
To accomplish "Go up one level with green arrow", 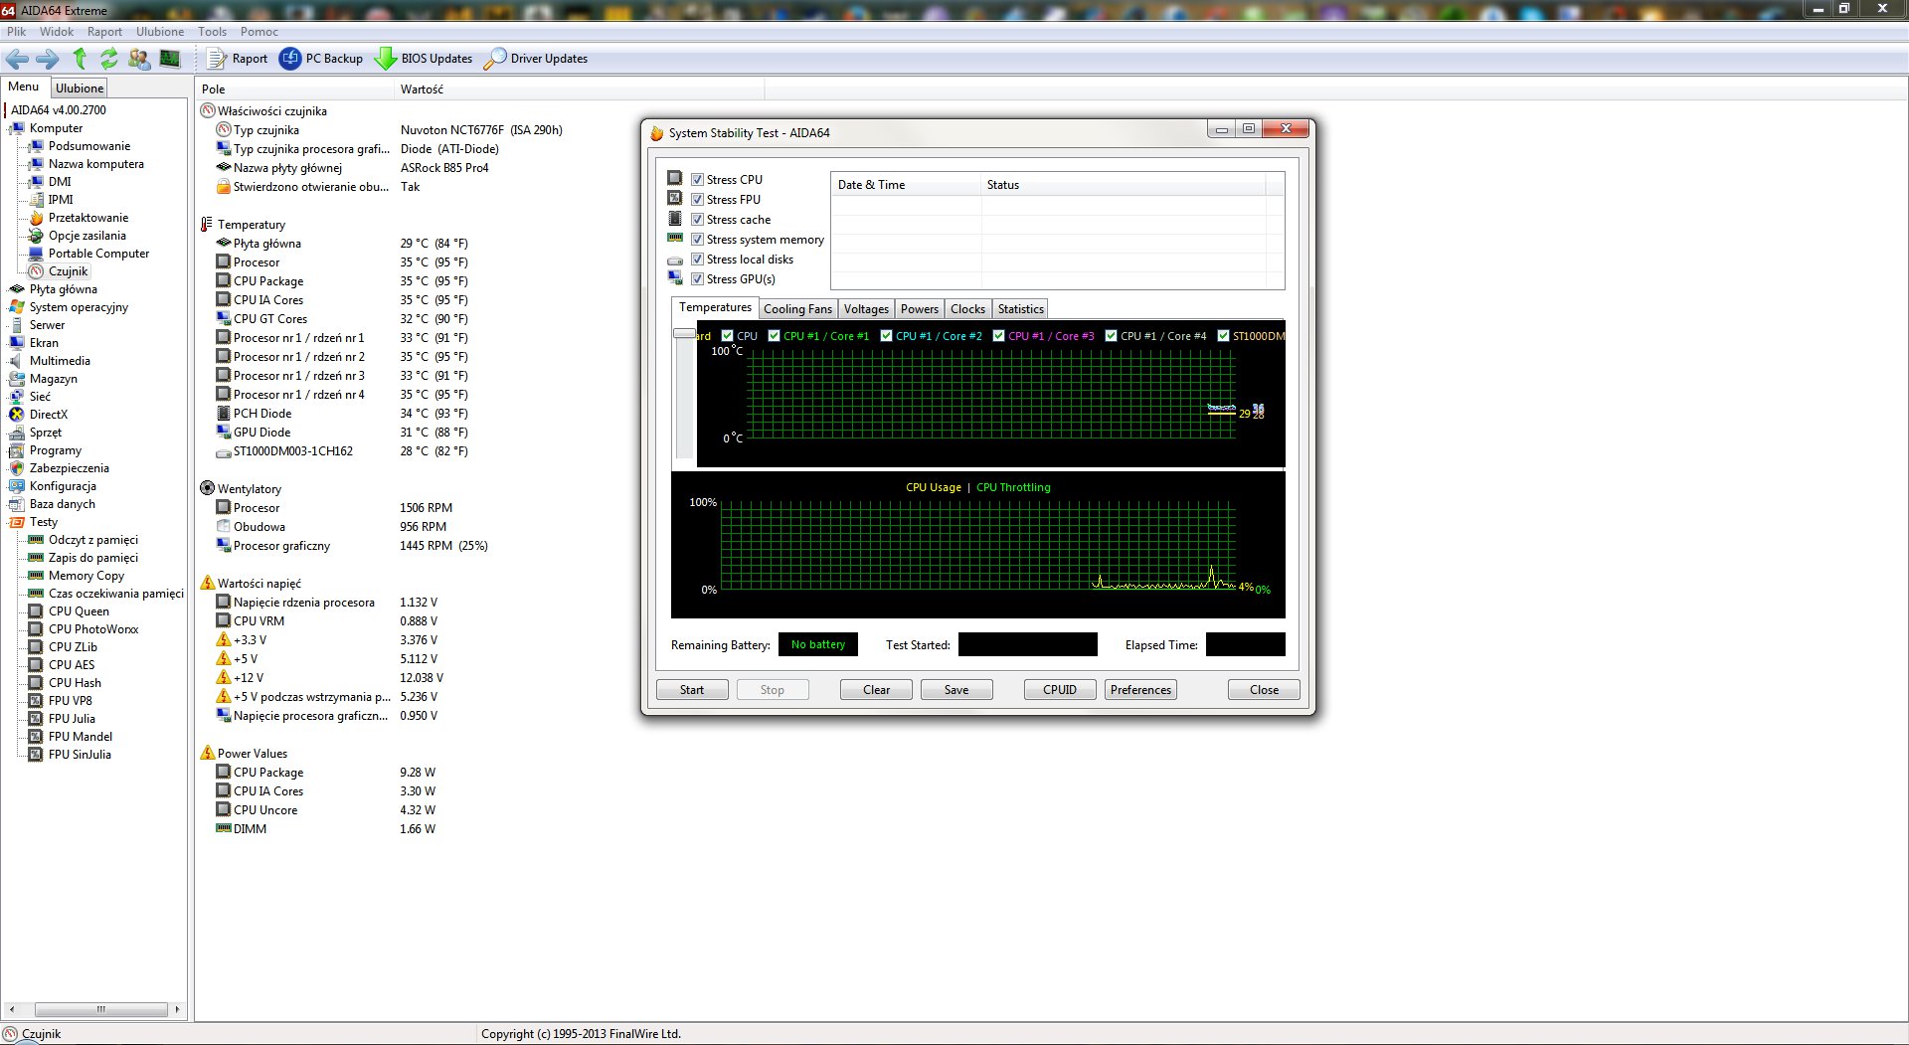I will point(80,59).
